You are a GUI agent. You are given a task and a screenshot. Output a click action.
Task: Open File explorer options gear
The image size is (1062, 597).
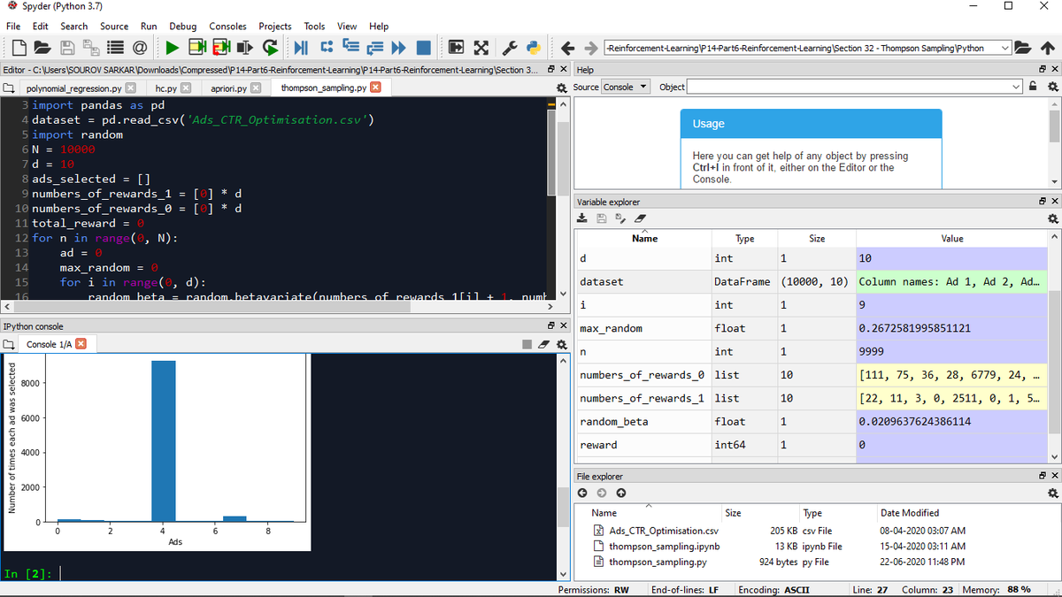pos(1052,493)
